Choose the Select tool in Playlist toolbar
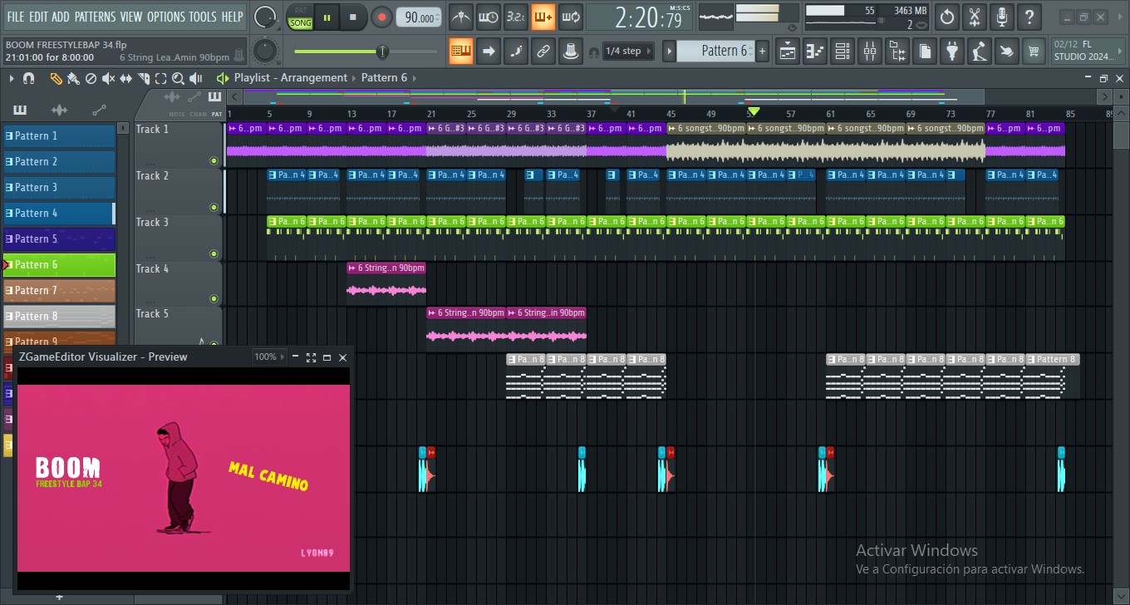Screen dimensions: 1130x605 click(160, 78)
